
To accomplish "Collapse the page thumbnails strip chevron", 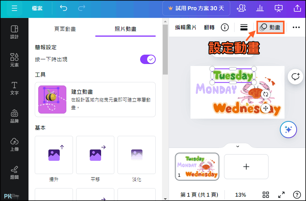I will click(237, 146).
